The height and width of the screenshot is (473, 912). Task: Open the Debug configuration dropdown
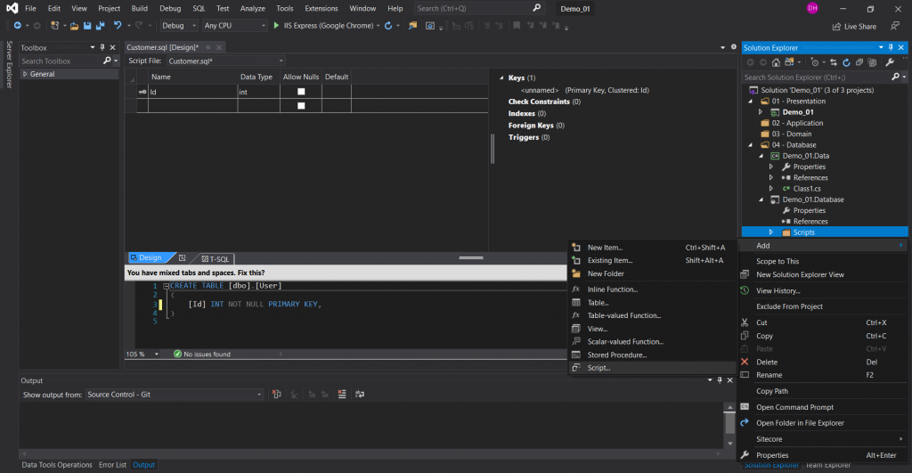tap(178, 26)
